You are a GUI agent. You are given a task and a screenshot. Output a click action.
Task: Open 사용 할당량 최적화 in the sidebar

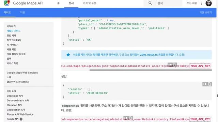pyautogui.click(x=16, y=54)
